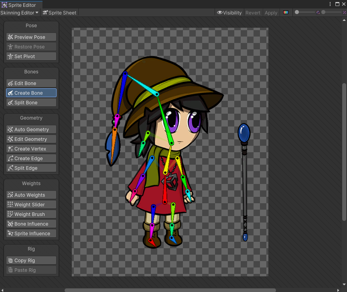This screenshot has width=347, height=292.
Task: Select the Set Pivot tool
Action: (x=31, y=56)
